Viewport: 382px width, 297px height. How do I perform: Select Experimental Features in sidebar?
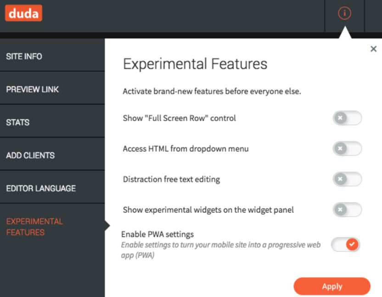(52, 227)
